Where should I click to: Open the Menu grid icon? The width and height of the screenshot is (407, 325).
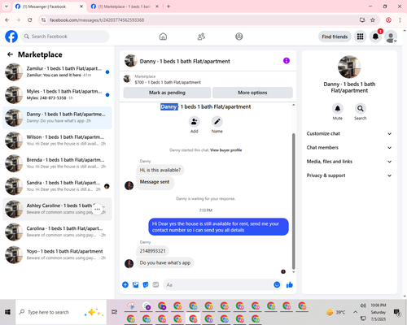pyautogui.click(x=360, y=37)
